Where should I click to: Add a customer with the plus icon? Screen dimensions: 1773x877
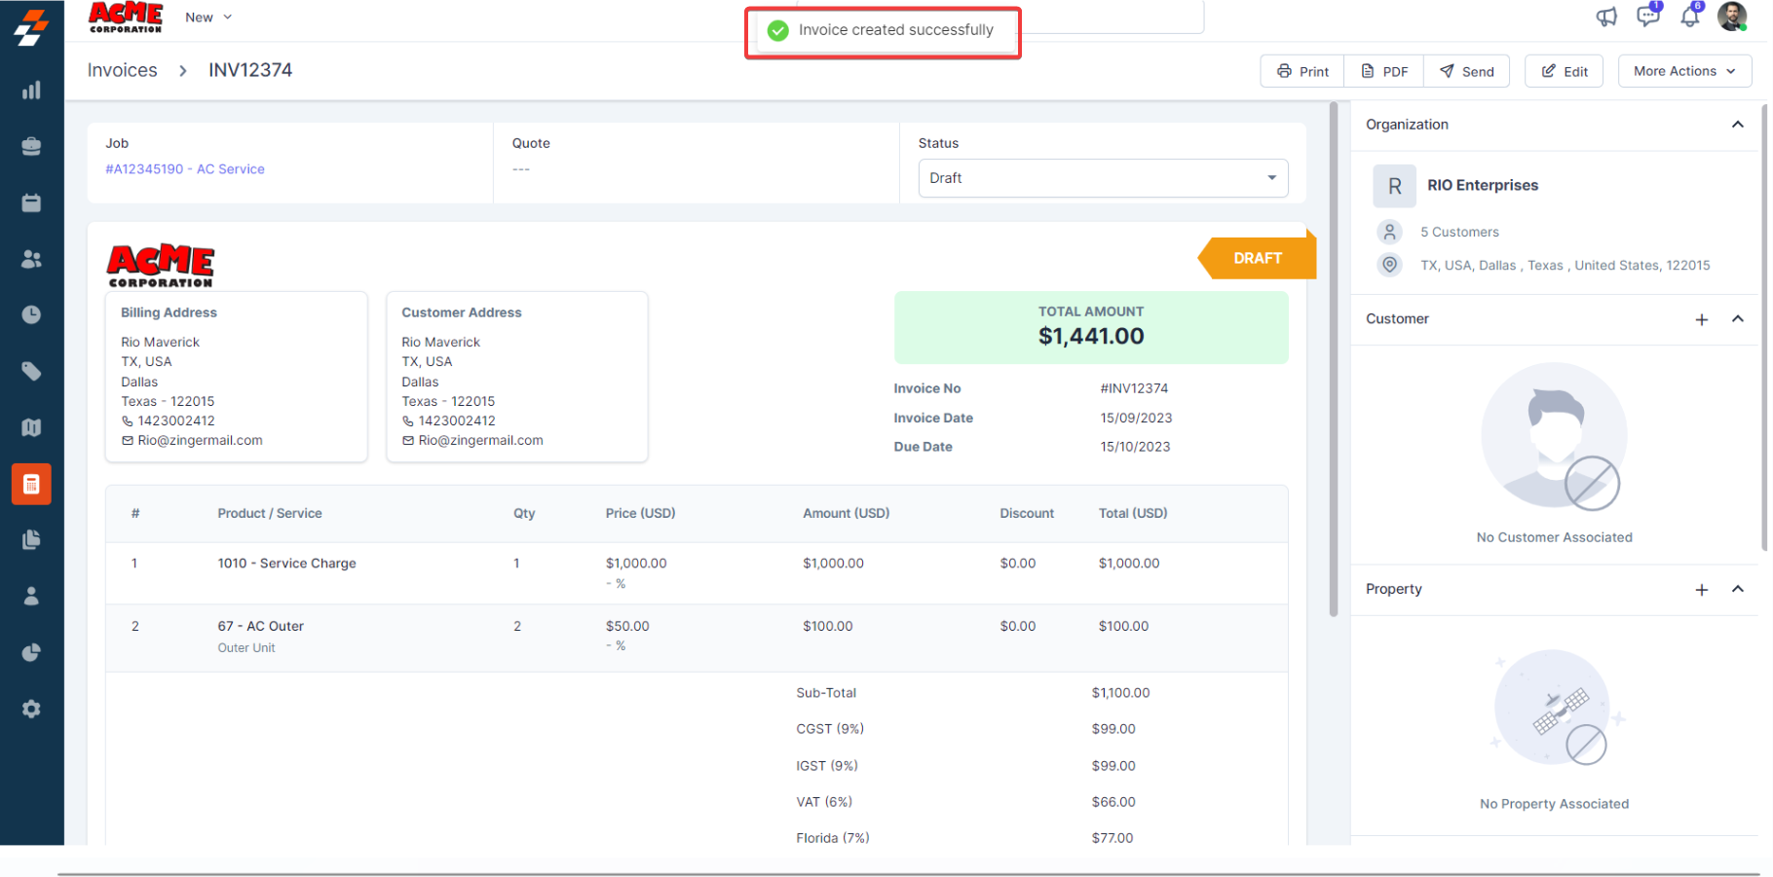click(1701, 319)
